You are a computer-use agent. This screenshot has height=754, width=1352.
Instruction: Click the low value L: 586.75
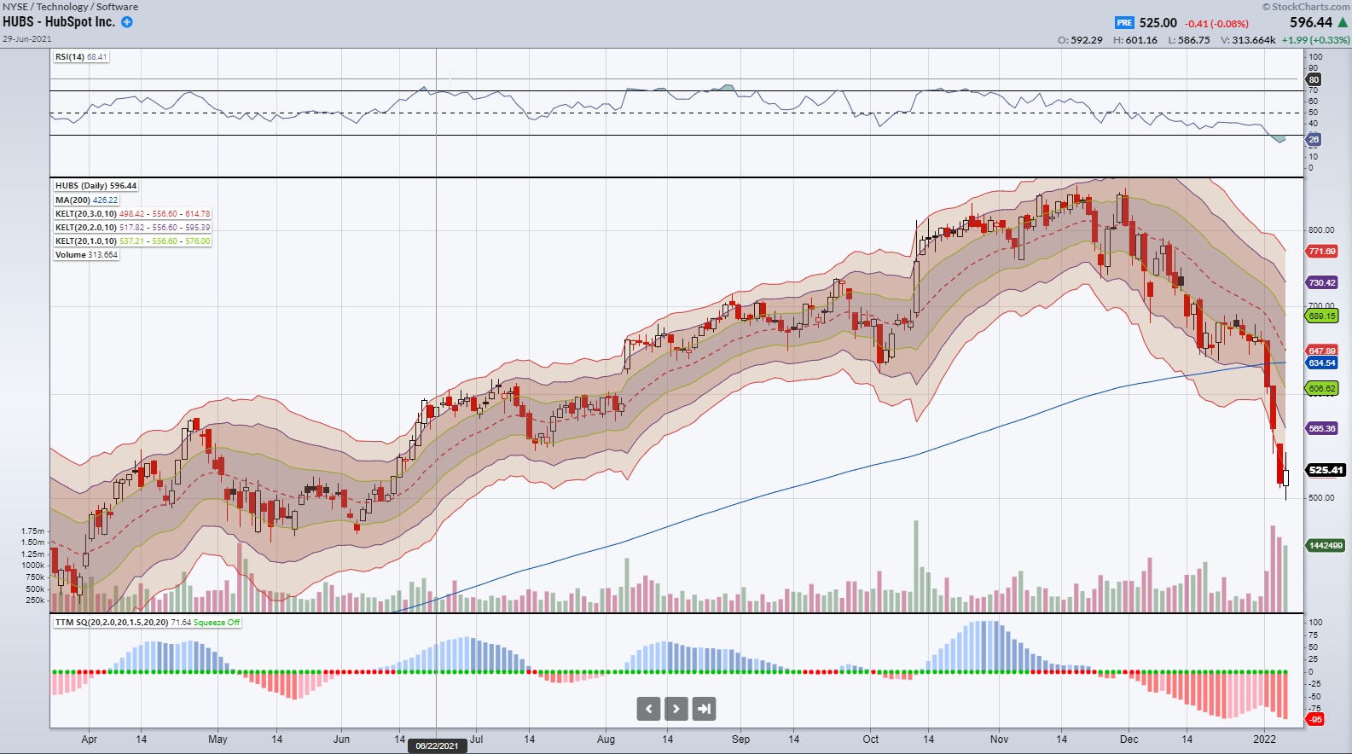(1189, 40)
